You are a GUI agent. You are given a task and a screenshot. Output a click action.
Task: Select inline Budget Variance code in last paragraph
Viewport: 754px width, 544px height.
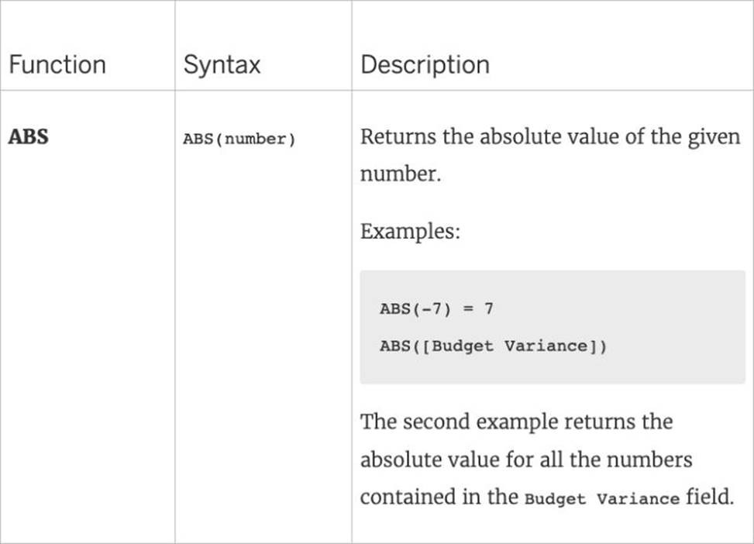(x=601, y=498)
